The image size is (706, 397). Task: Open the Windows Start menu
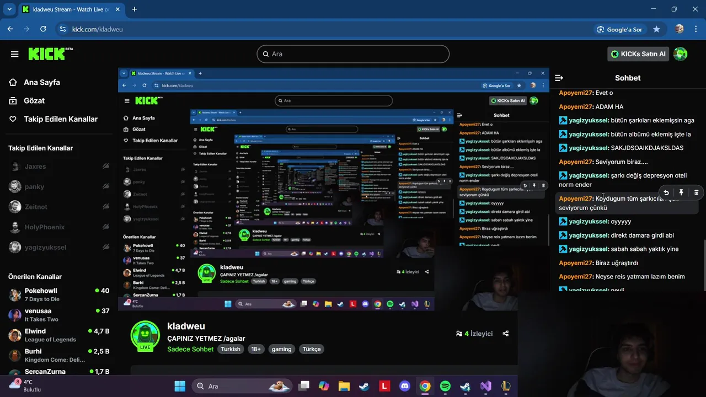[180, 386]
